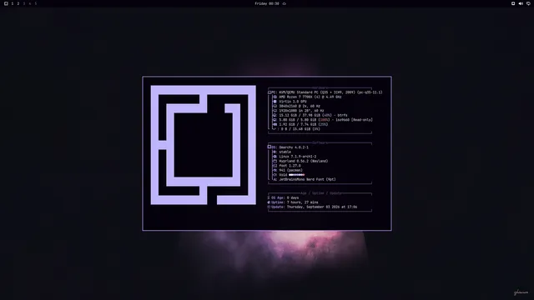The image size is (534, 300).
Task: Click the Update icon in last section
Action: [269, 207]
